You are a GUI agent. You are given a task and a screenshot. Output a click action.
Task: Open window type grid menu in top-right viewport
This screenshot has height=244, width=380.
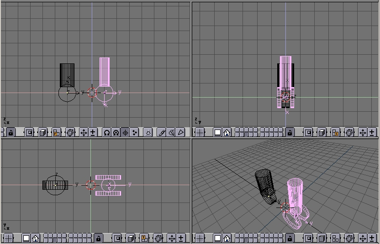pyautogui.click(x=200, y=132)
